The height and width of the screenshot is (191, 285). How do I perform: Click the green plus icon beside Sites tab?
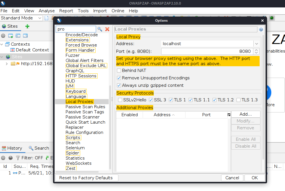coord(27,26)
